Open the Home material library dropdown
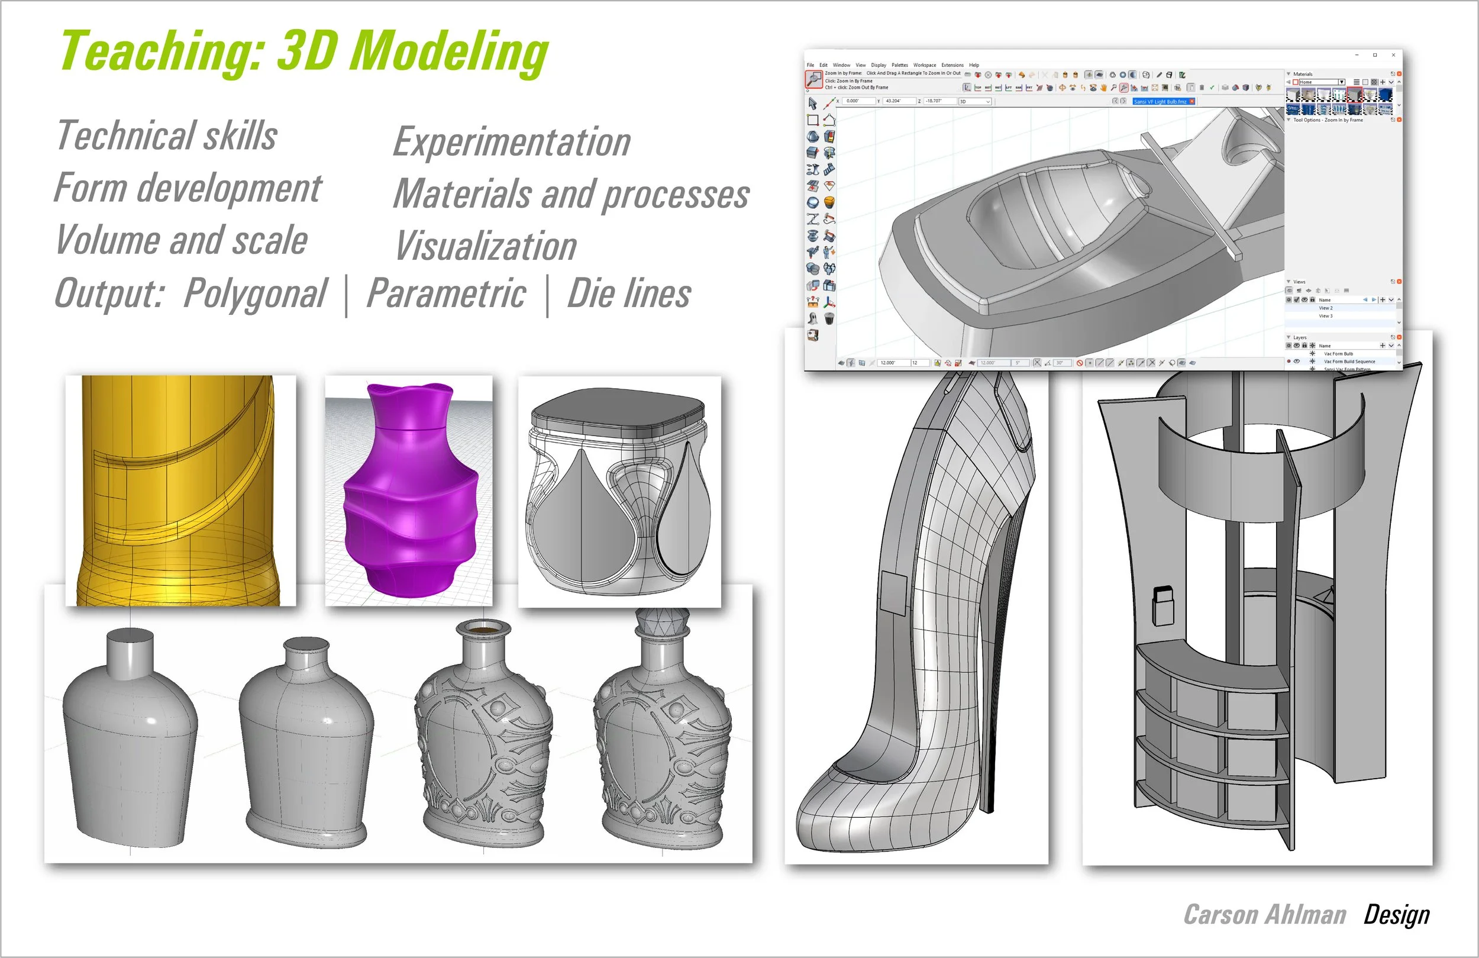The height and width of the screenshot is (958, 1479). pyautogui.click(x=1342, y=82)
